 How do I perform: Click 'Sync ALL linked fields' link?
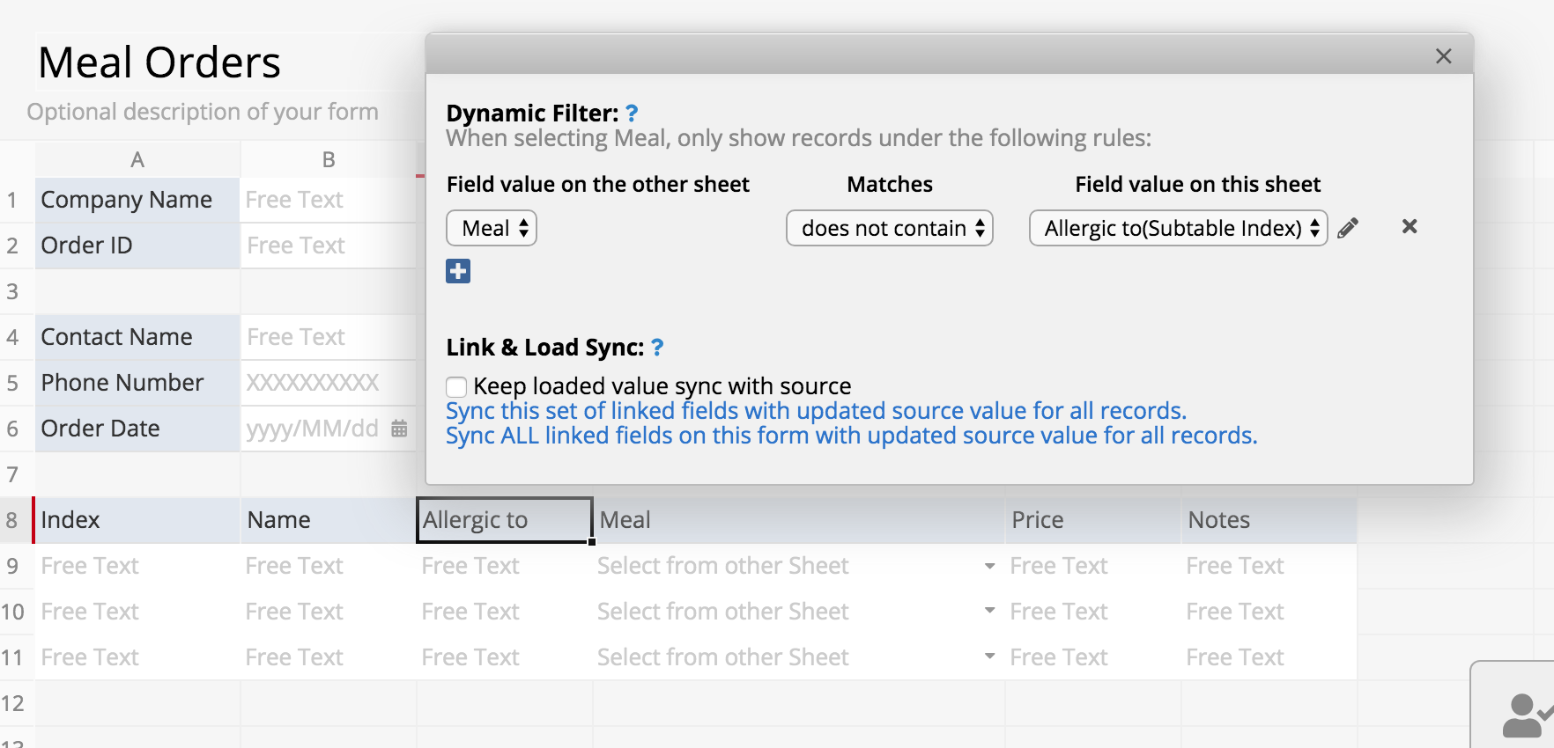[851, 436]
